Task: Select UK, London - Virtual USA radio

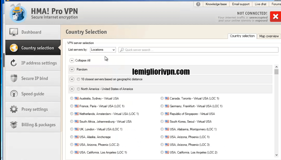Action: [72, 129]
